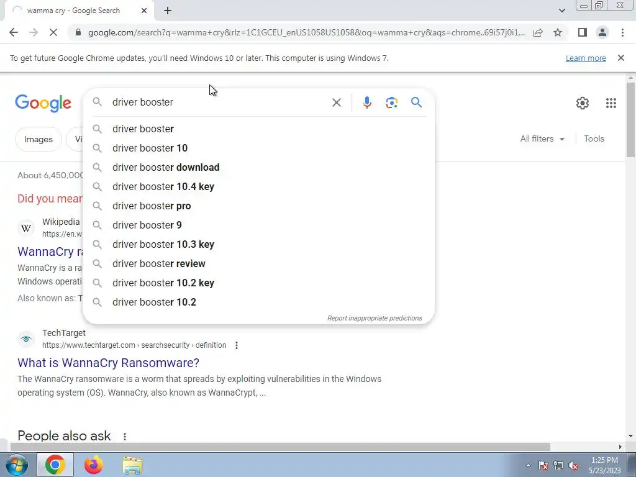Viewport: 636px width, 477px height.
Task: Open a new tab with the plus button
Action: click(x=168, y=11)
